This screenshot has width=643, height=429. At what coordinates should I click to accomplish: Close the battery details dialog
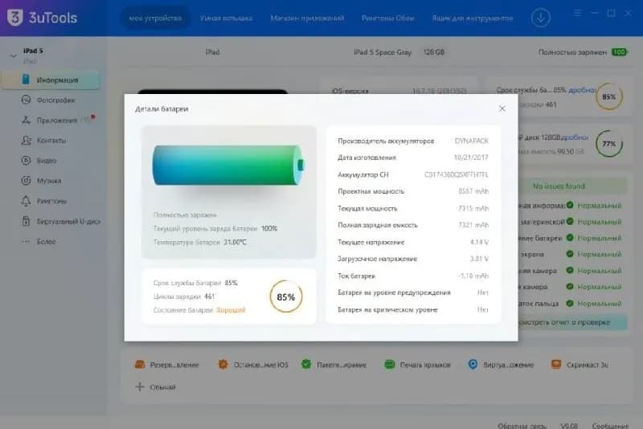pos(502,108)
